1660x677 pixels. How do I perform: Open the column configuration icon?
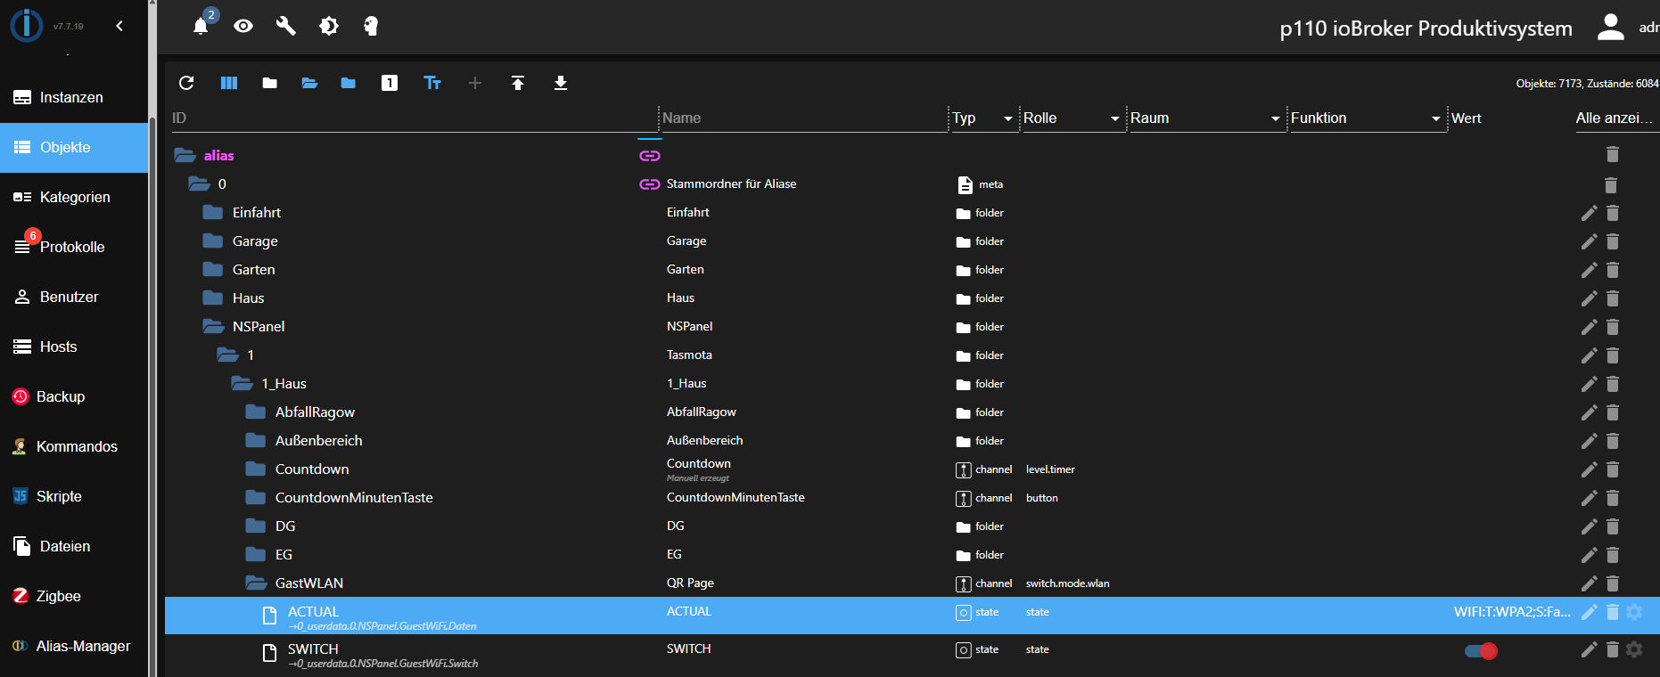click(229, 83)
